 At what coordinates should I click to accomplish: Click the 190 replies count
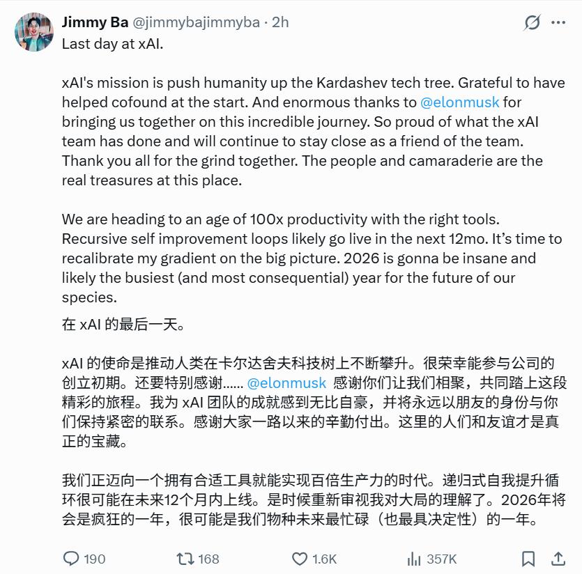94,559
